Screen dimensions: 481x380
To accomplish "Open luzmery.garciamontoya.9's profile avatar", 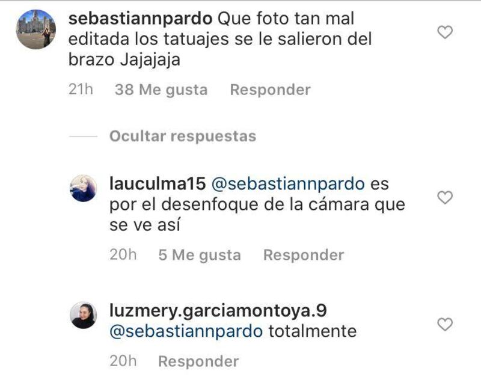I will click(84, 315).
